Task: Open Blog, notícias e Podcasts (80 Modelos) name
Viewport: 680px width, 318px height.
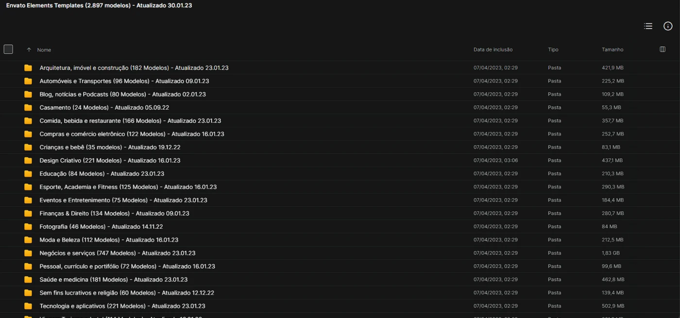Action: point(122,94)
